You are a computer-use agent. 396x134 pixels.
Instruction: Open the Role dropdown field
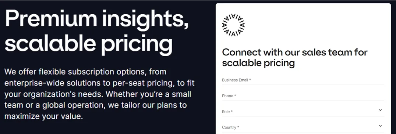303,112
